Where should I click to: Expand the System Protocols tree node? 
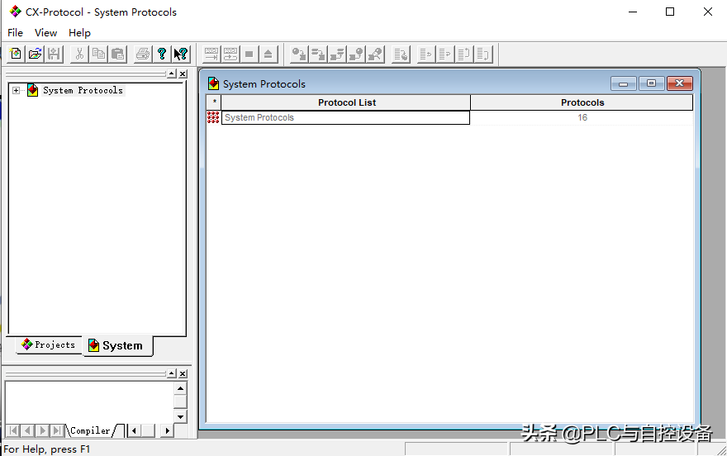click(16, 91)
